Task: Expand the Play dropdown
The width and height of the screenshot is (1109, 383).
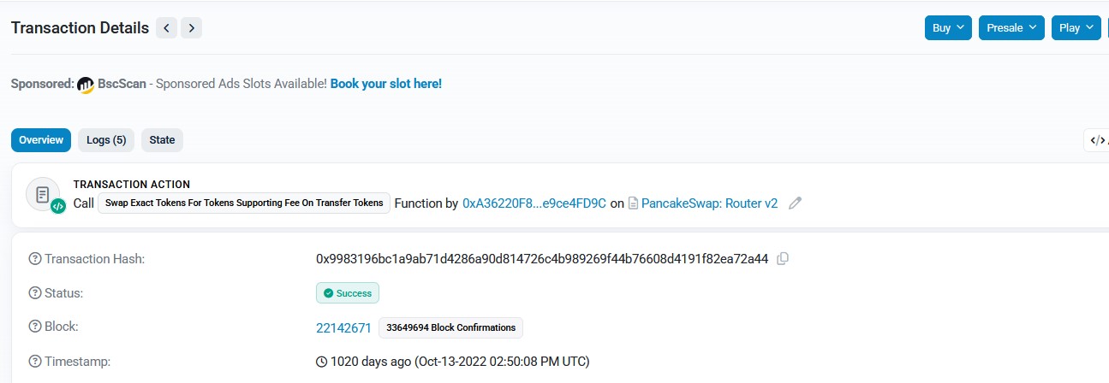Action: pos(1076,27)
